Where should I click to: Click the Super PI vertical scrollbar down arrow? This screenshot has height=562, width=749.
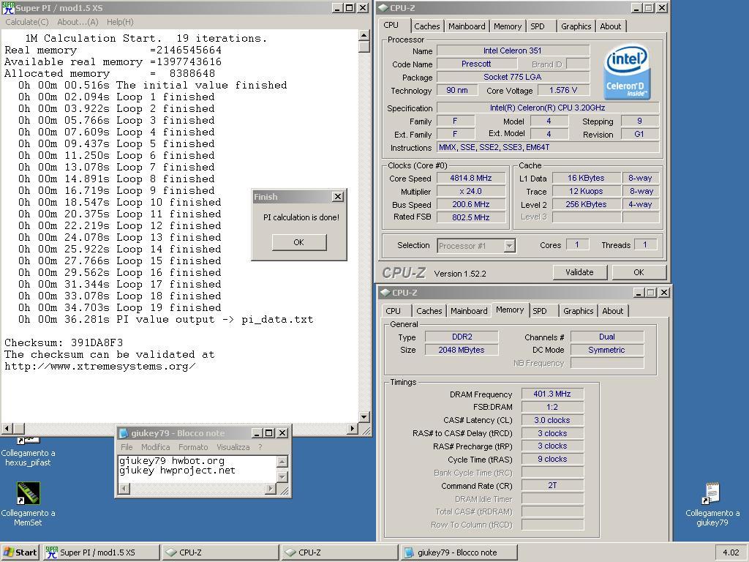tap(364, 417)
